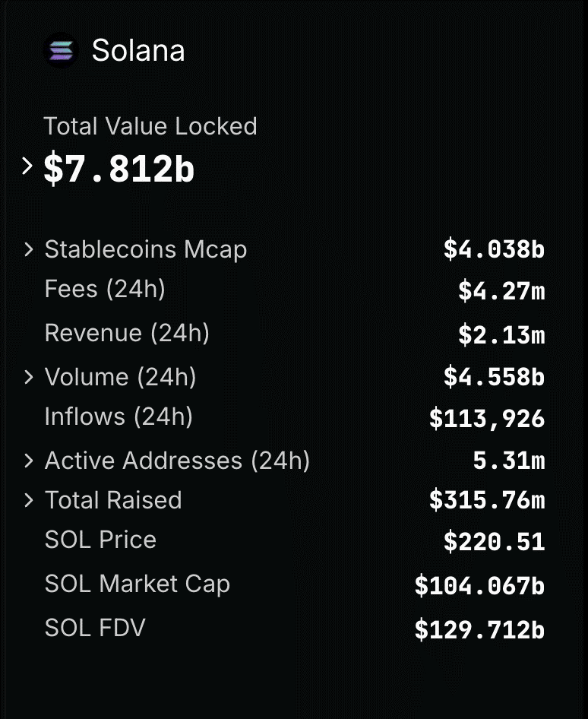Click the SOL FDV value $129.712b
Screen dimensions: 588x719
(x=480, y=629)
